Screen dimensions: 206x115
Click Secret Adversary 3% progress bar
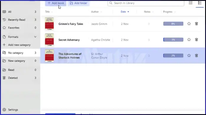pos(173,40)
